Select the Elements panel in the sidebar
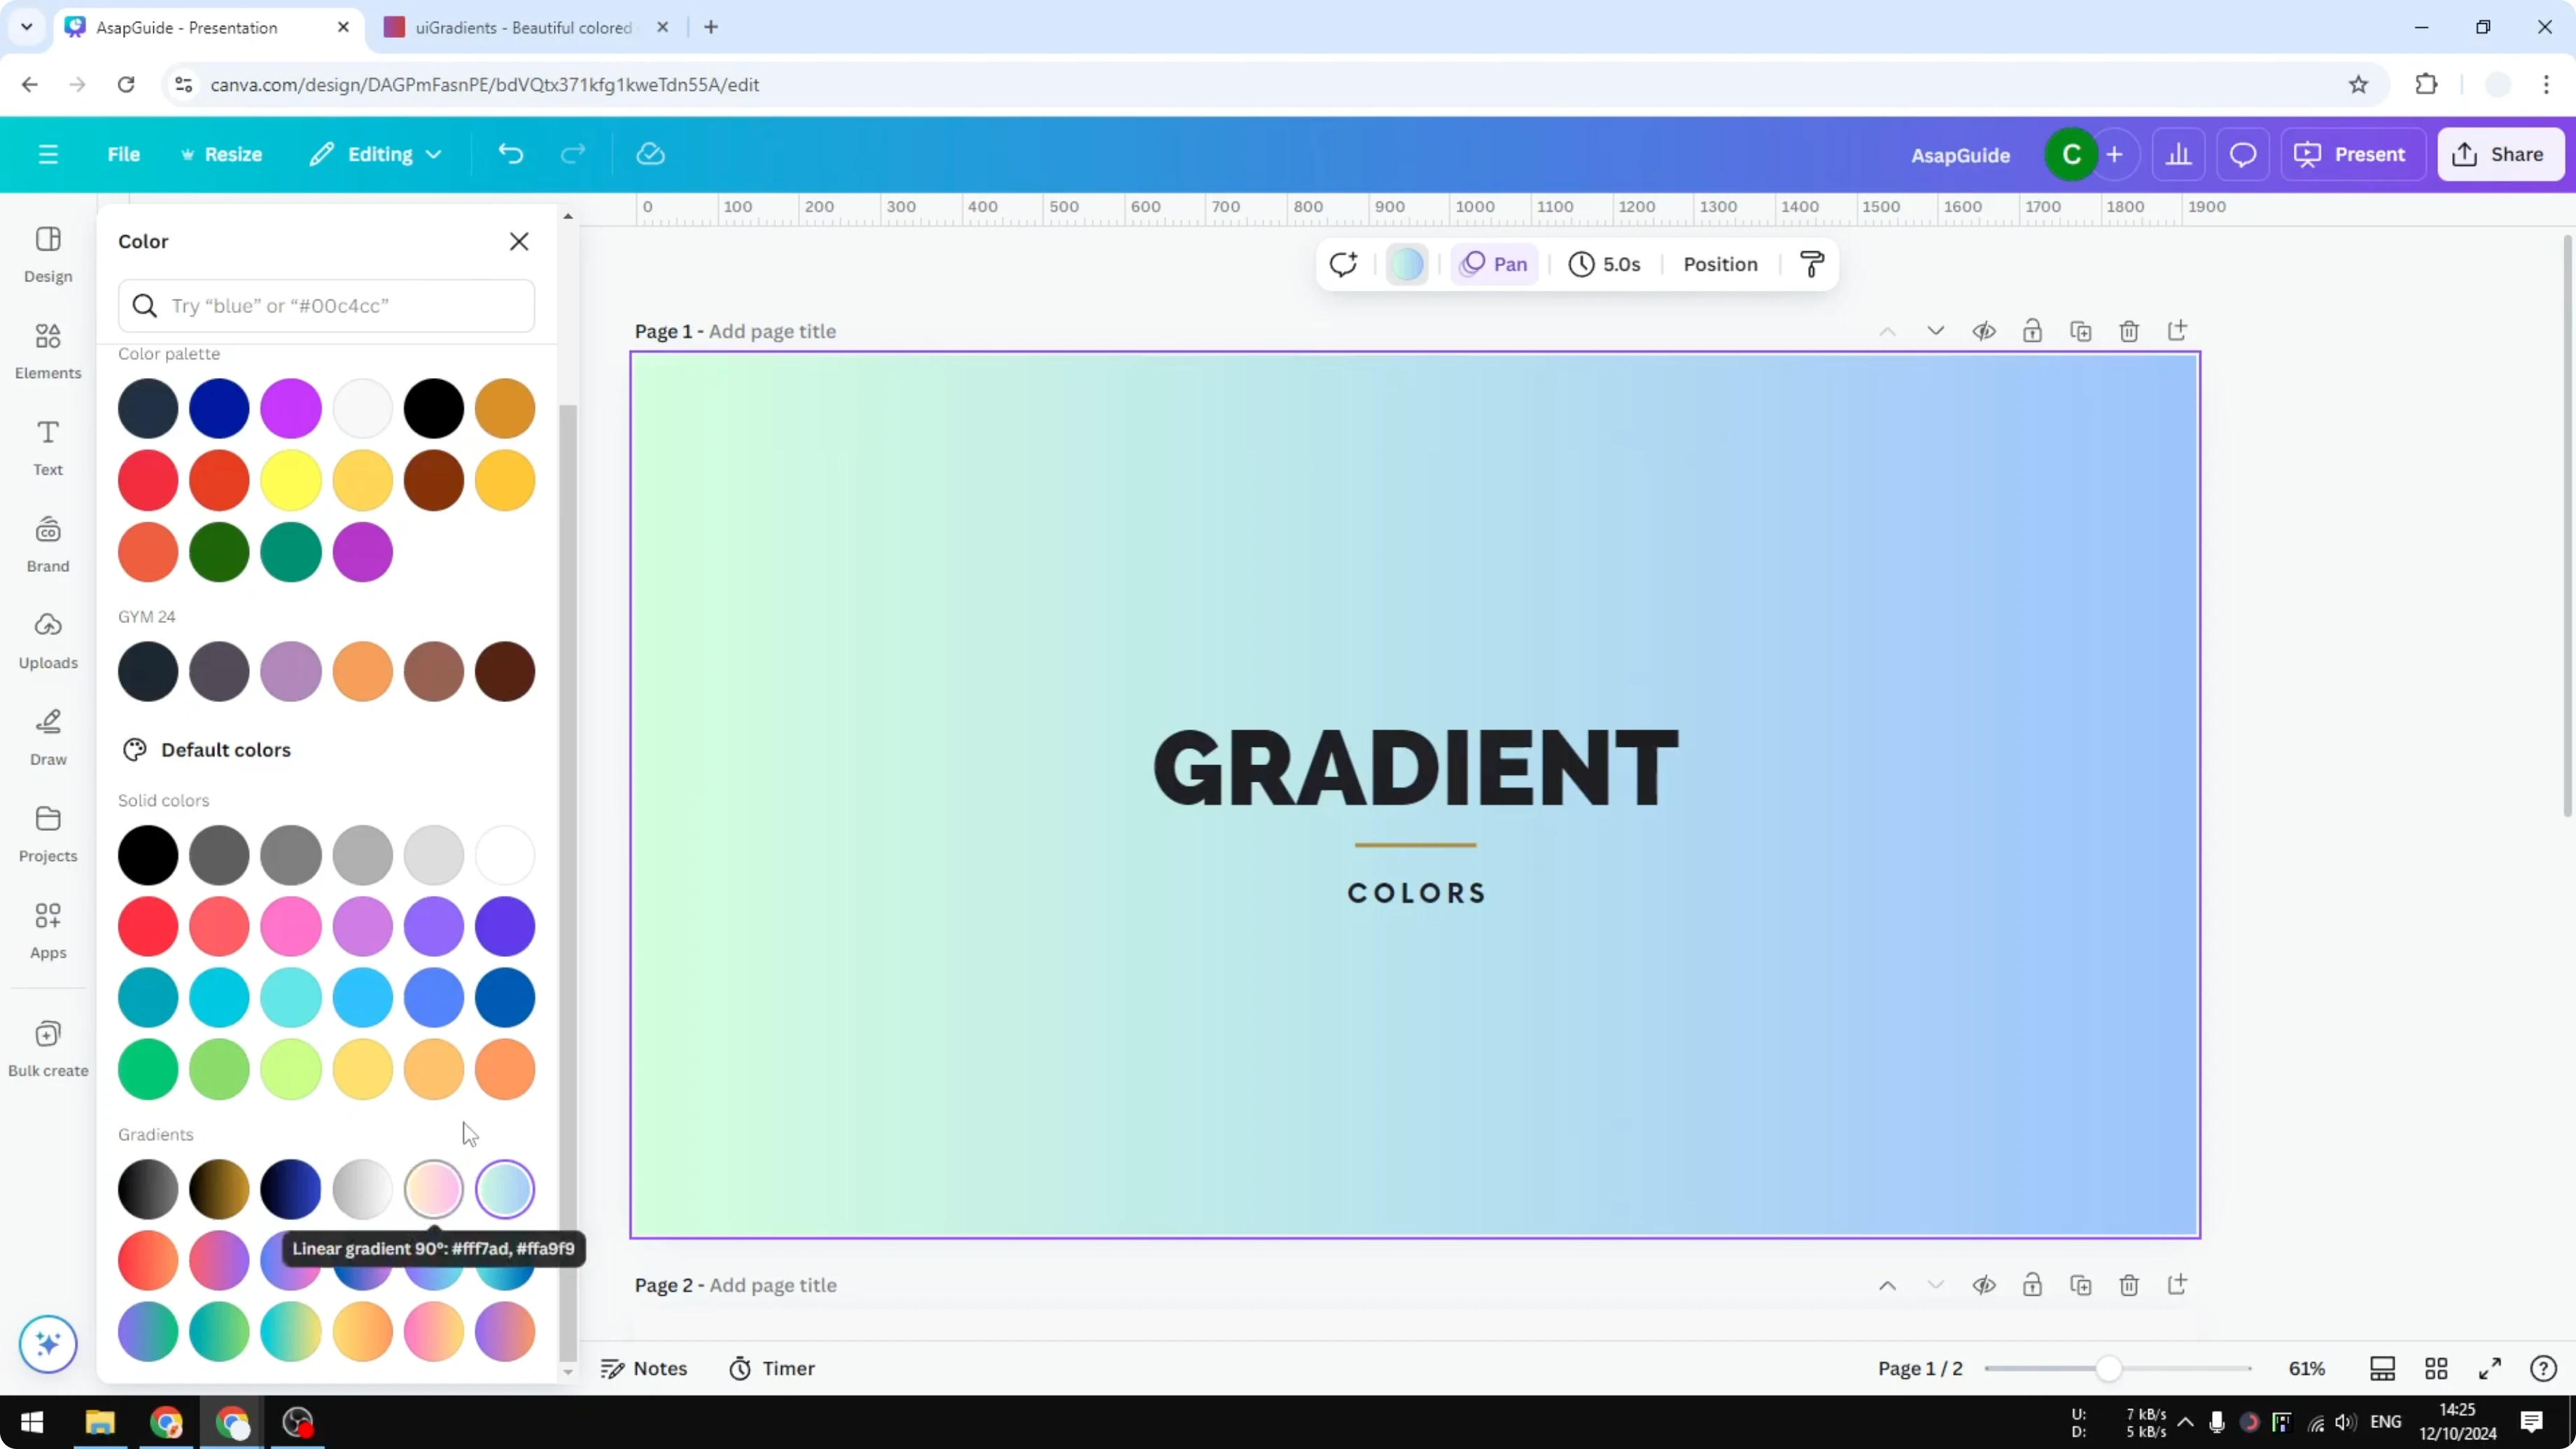2576x1449 pixels. click(x=47, y=350)
